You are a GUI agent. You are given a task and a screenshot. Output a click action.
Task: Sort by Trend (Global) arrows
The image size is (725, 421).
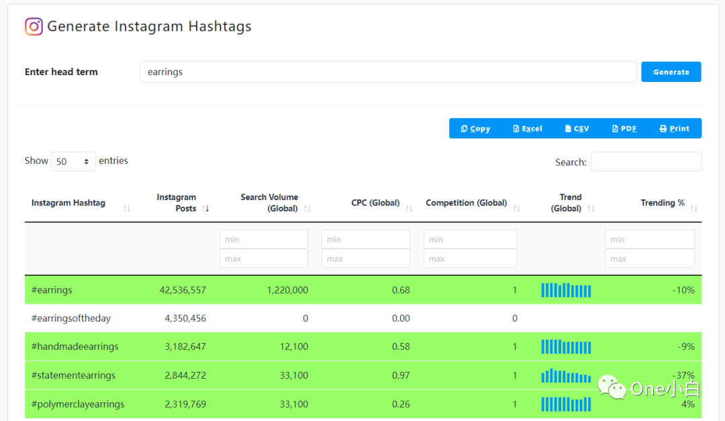coord(591,209)
